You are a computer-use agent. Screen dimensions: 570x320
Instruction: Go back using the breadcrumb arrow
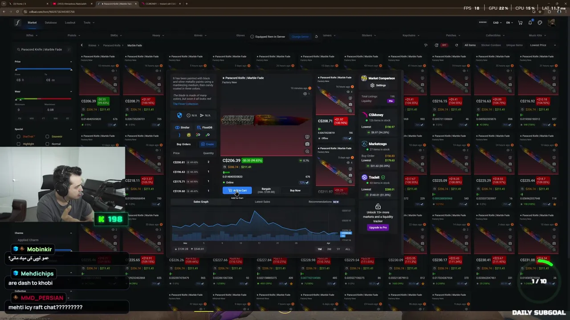[81, 45]
